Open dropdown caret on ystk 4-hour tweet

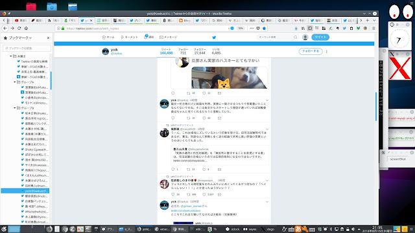[x=267, y=100]
